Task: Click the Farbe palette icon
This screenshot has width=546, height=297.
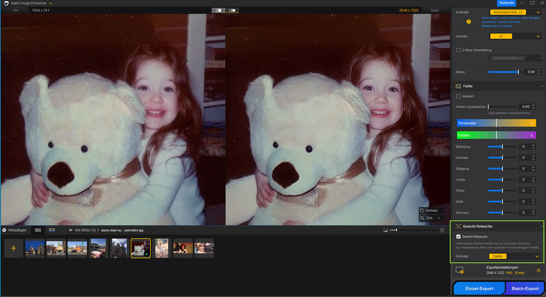Action: point(458,86)
